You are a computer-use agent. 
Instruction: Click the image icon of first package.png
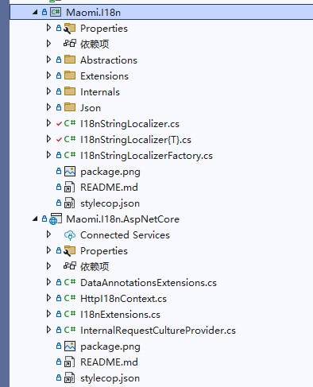tap(70, 172)
